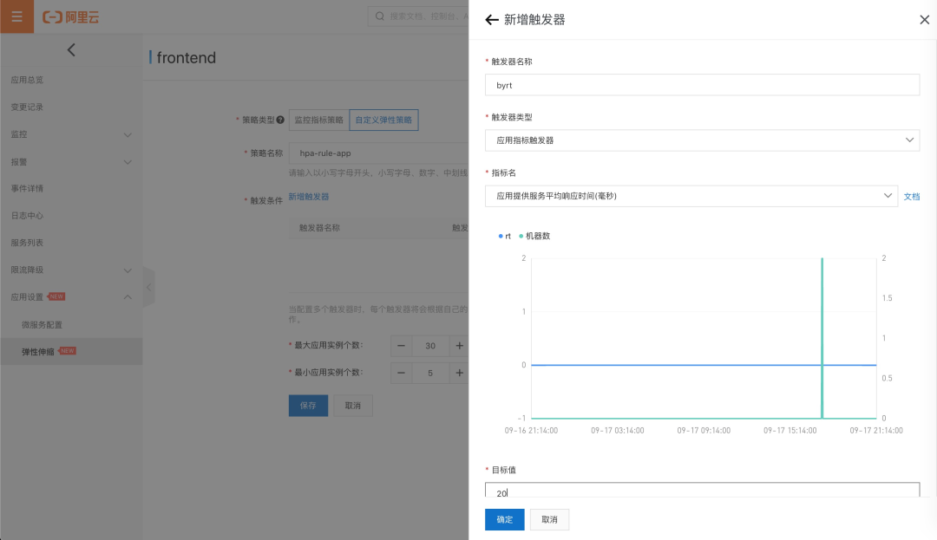Open the hamburger menu
The image size is (937, 540).
click(16, 16)
